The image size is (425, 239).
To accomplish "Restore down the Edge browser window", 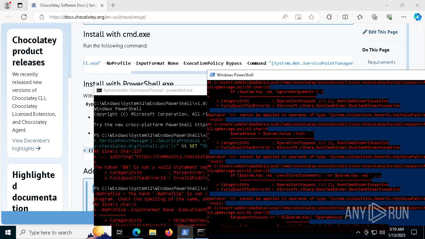I will pyautogui.click(x=402, y=5).
